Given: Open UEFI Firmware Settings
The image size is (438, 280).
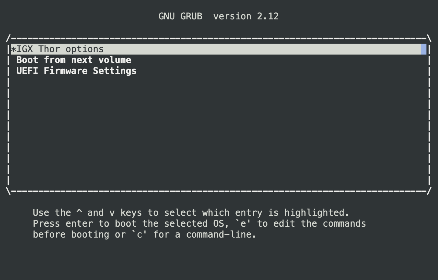Looking at the screenshot, I should [76, 71].
